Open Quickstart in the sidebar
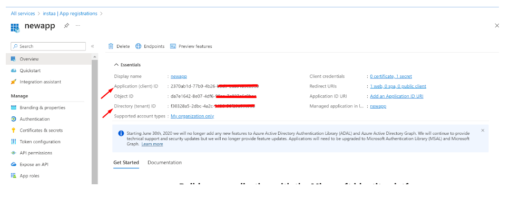This screenshot has width=520, height=209. pos(30,71)
